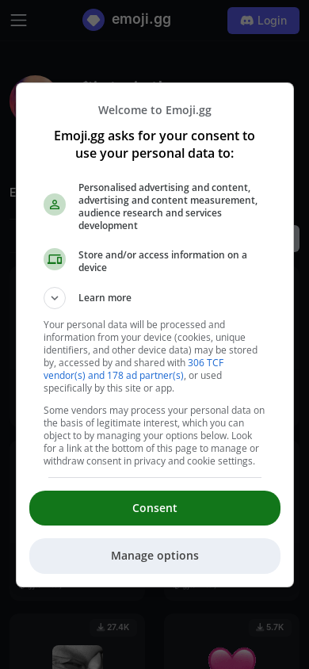The width and height of the screenshot is (309, 669).
Task: Click the person icon for personalised advertising
Action: coord(55,205)
